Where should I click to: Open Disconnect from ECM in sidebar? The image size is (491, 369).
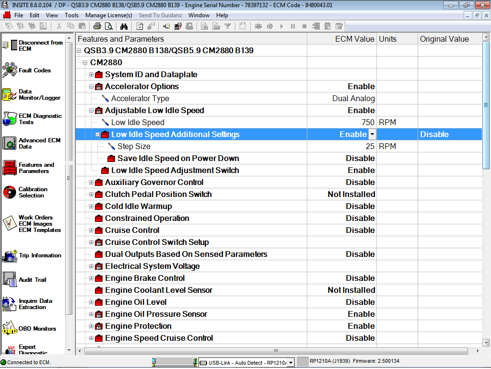click(x=33, y=46)
